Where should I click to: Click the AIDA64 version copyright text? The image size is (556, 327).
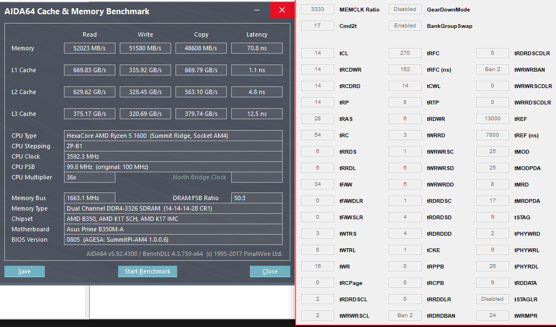point(184,254)
